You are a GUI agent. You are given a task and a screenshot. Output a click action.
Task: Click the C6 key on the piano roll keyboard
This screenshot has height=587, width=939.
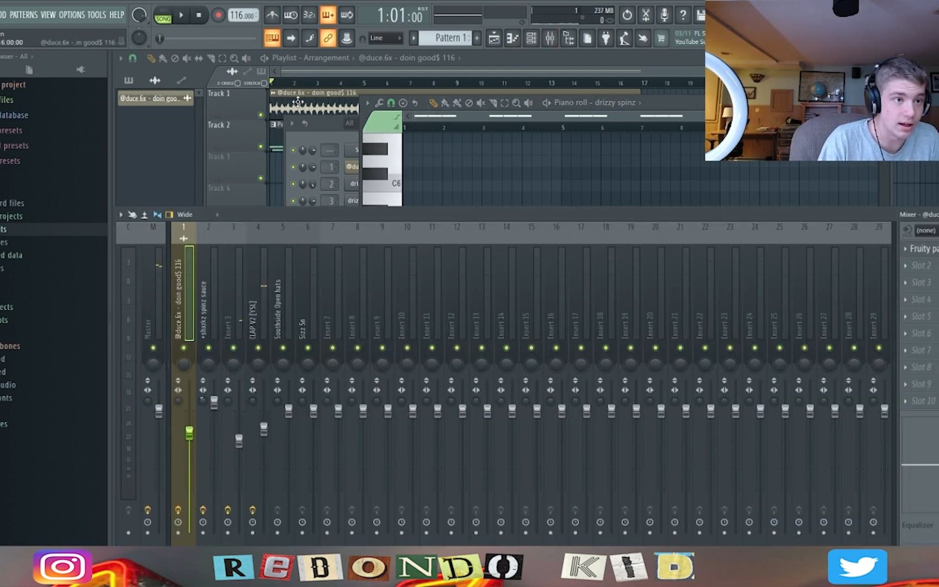click(382, 184)
